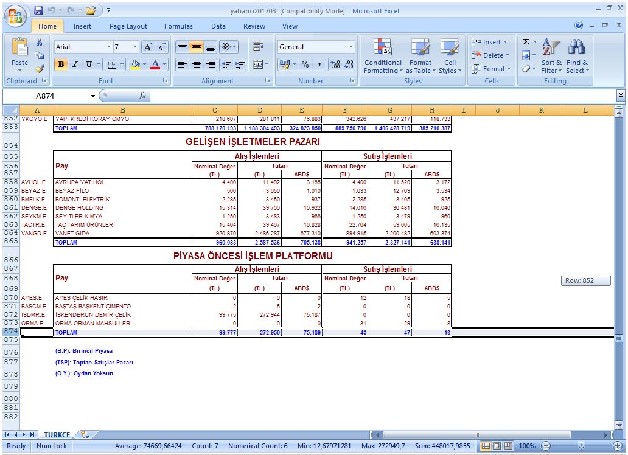Switch to the View tab

290,26
